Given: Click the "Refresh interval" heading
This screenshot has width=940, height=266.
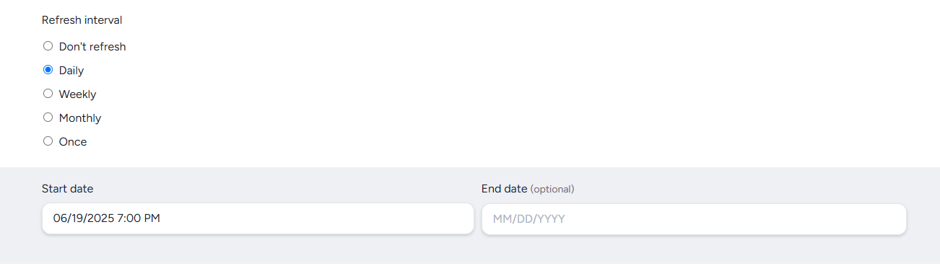Looking at the screenshot, I should pyautogui.click(x=82, y=20).
